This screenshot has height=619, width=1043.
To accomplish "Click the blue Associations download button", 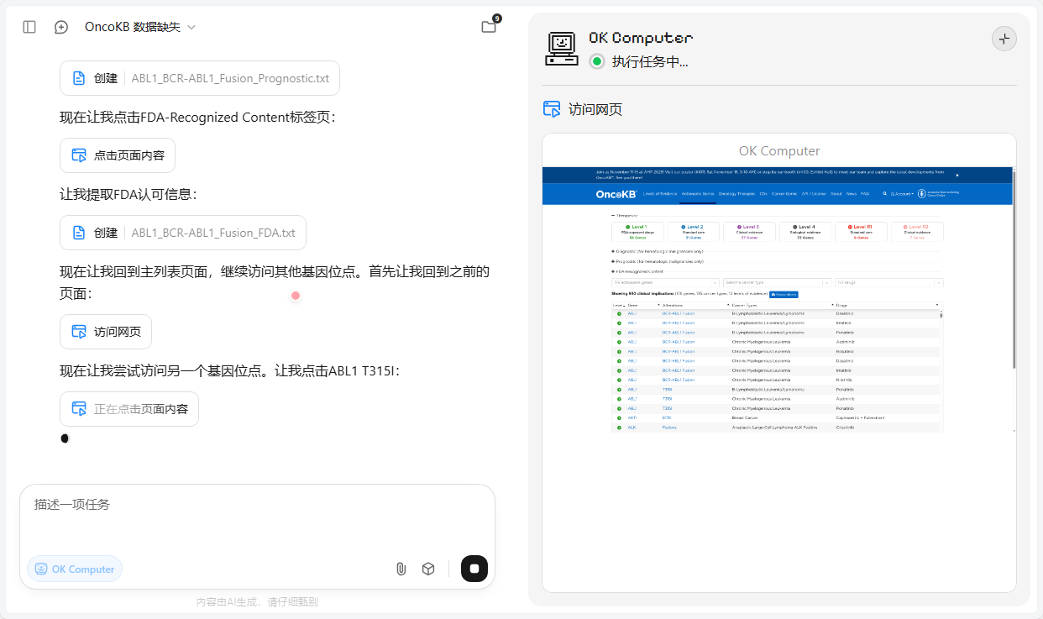I will pos(784,294).
